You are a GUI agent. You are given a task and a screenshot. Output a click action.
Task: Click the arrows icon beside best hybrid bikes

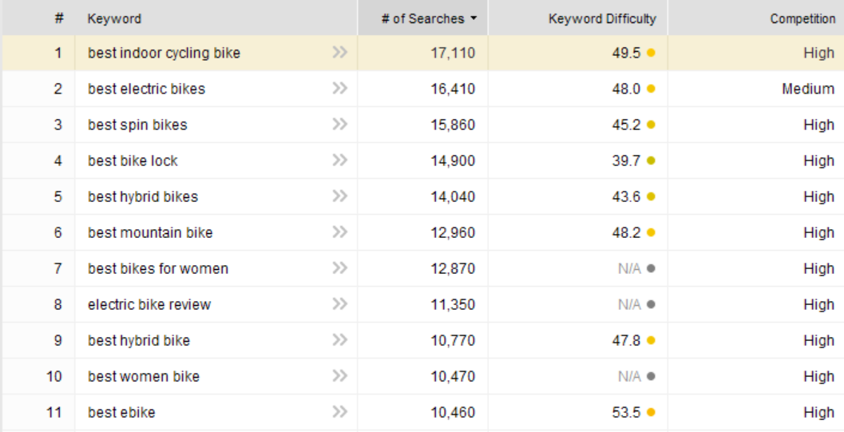coord(339,196)
